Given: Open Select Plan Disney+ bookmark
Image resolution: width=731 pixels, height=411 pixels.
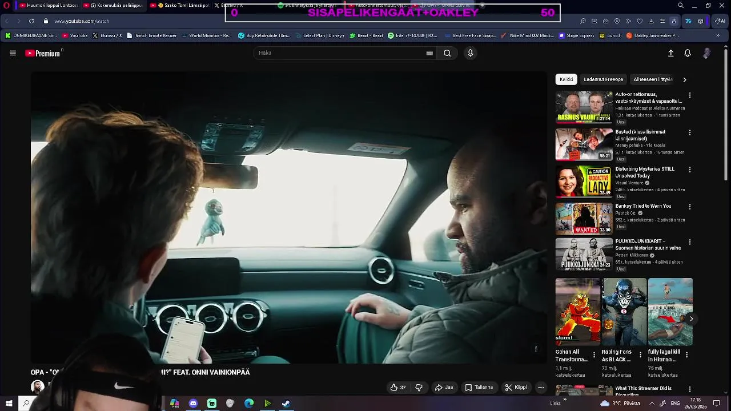Looking at the screenshot, I should pyautogui.click(x=320, y=35).
